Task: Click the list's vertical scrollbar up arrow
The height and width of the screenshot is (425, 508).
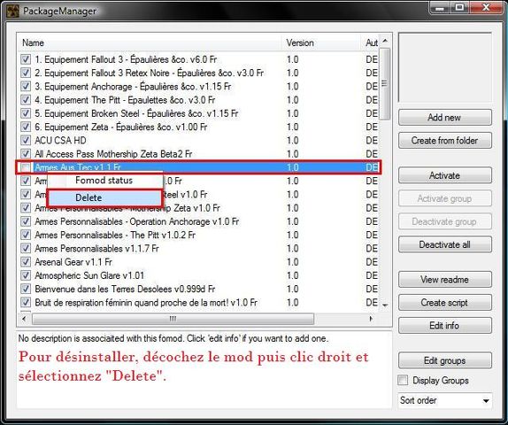Action: tap(385, 41)
